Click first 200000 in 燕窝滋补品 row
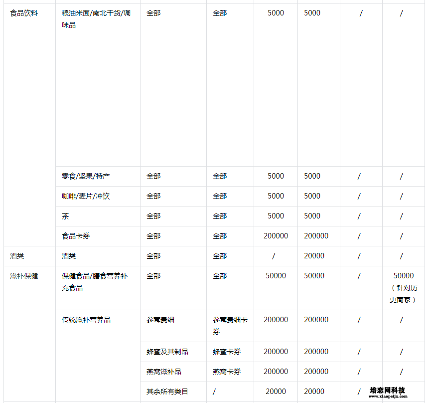 tap(276, 372)
